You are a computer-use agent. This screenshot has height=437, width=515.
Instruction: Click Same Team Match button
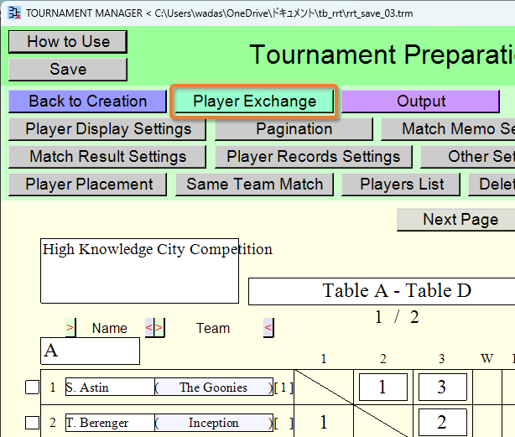254,185
